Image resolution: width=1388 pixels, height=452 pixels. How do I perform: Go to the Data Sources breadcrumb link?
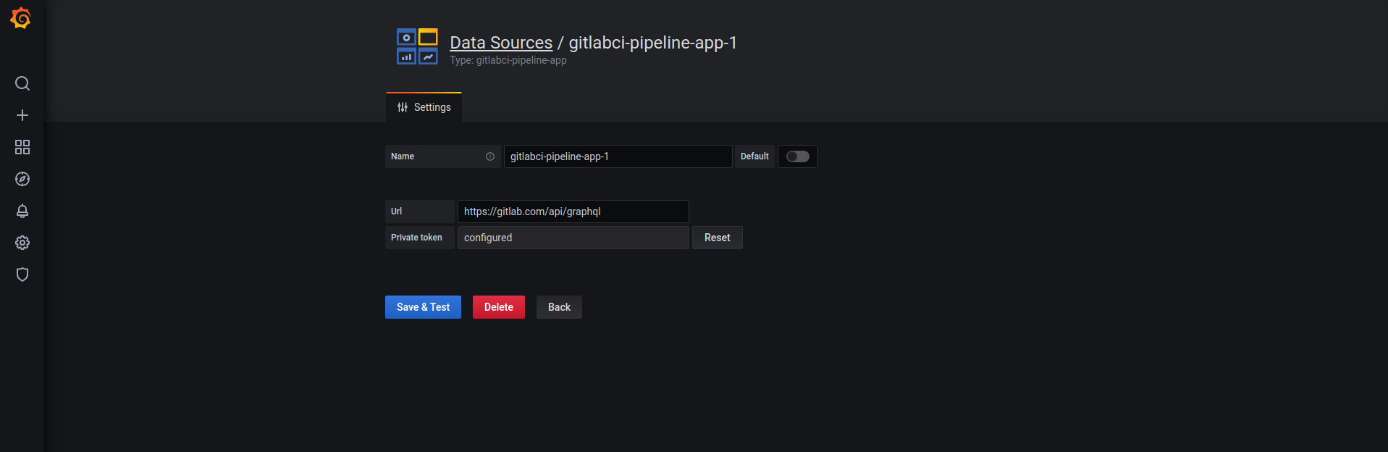501,43
